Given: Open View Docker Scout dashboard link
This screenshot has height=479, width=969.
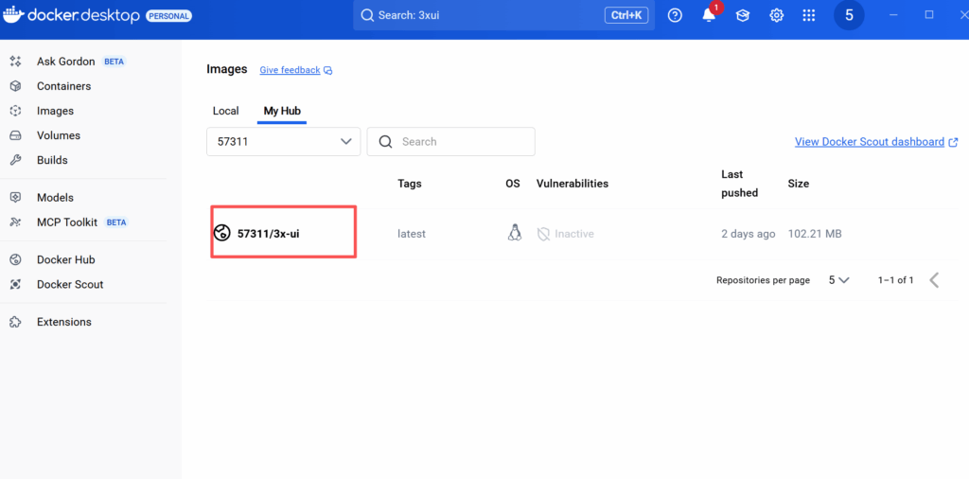Looking at the screenshot, I should (870, 142).
